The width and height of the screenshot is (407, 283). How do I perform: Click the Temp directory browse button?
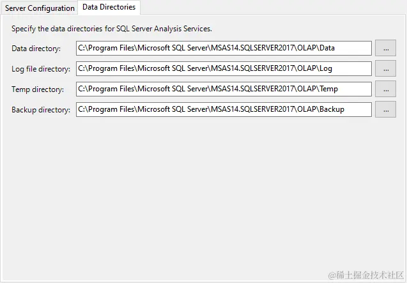385,89
